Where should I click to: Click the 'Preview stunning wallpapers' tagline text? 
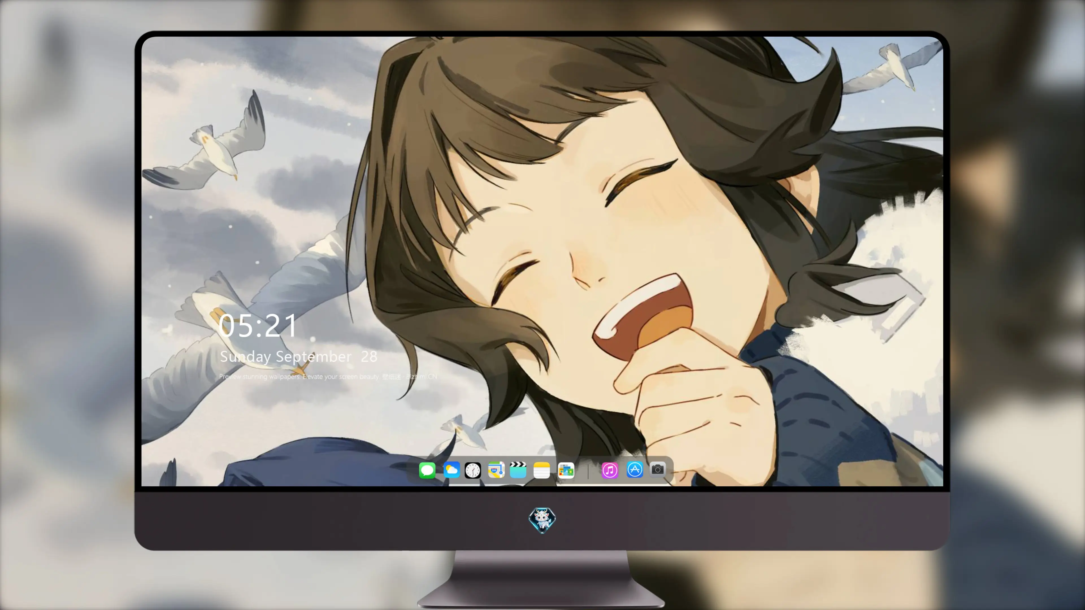pyautogui.click(x=328, y=376)
